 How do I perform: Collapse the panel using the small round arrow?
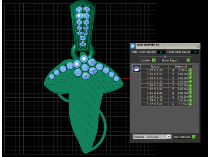tap(165, 56)
